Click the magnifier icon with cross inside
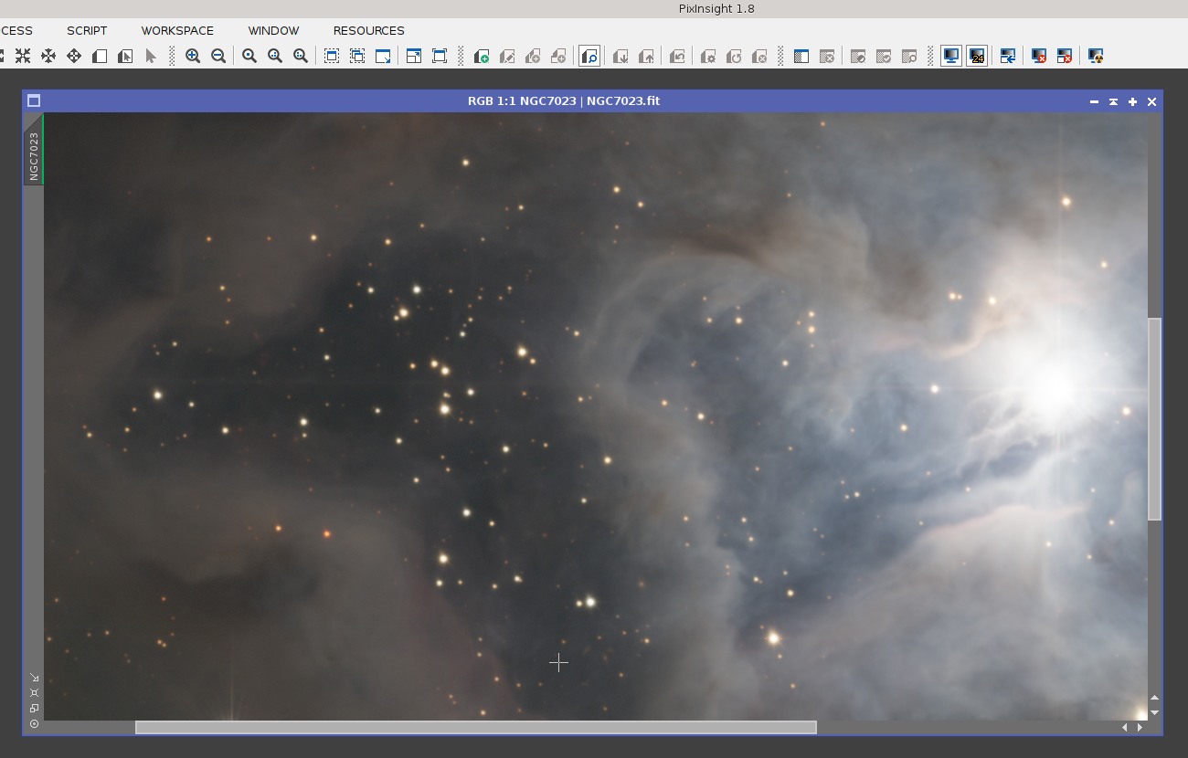This screenshot has width=1188, height=758. (x=275, y=56)
